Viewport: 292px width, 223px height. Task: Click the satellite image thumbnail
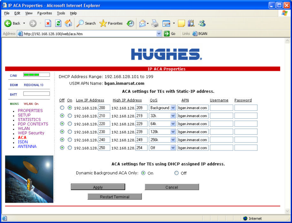(29, 179)
